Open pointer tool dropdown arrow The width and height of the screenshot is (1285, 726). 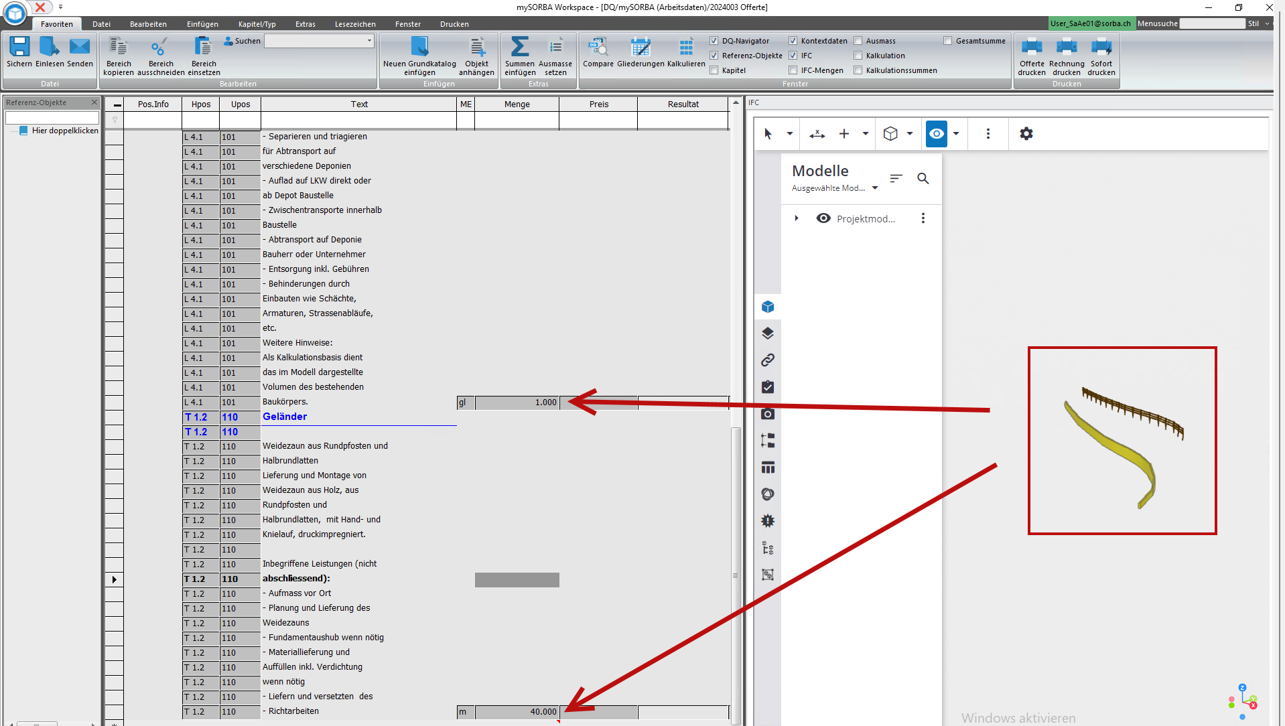tap(790, 134)
